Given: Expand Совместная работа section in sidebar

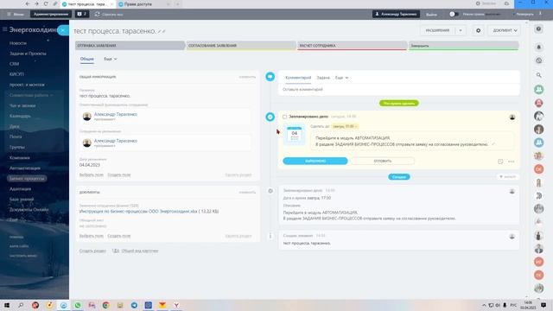Looking at the screenshot, I should tap(31, 95).
